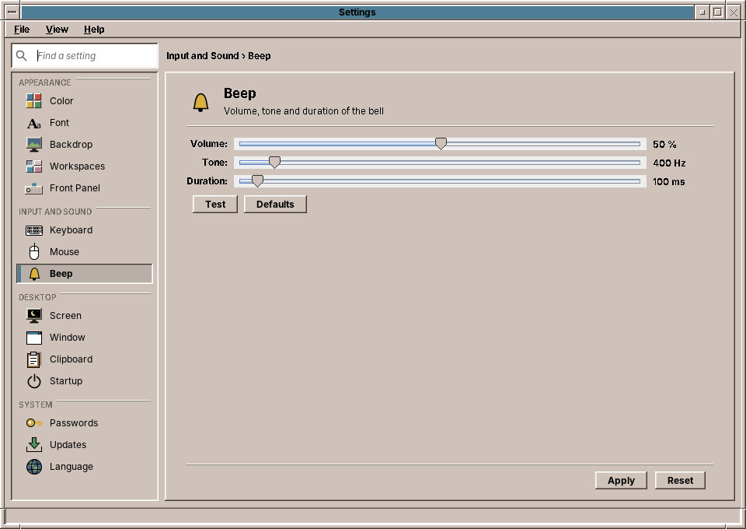Screen dimensions: 746x529
Task: Click the Input and Sound breadcrumb
Action: tap(202, 56)
